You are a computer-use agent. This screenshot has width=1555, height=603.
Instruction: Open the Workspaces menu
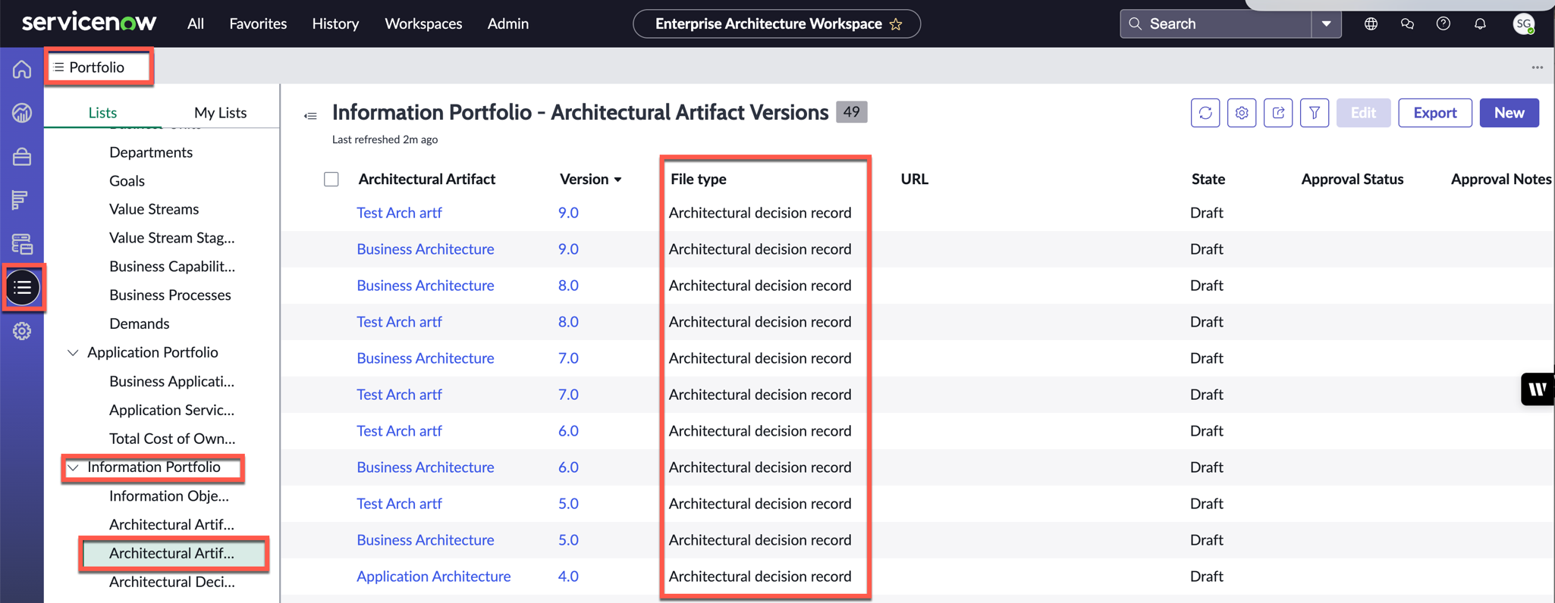point(423,23)
